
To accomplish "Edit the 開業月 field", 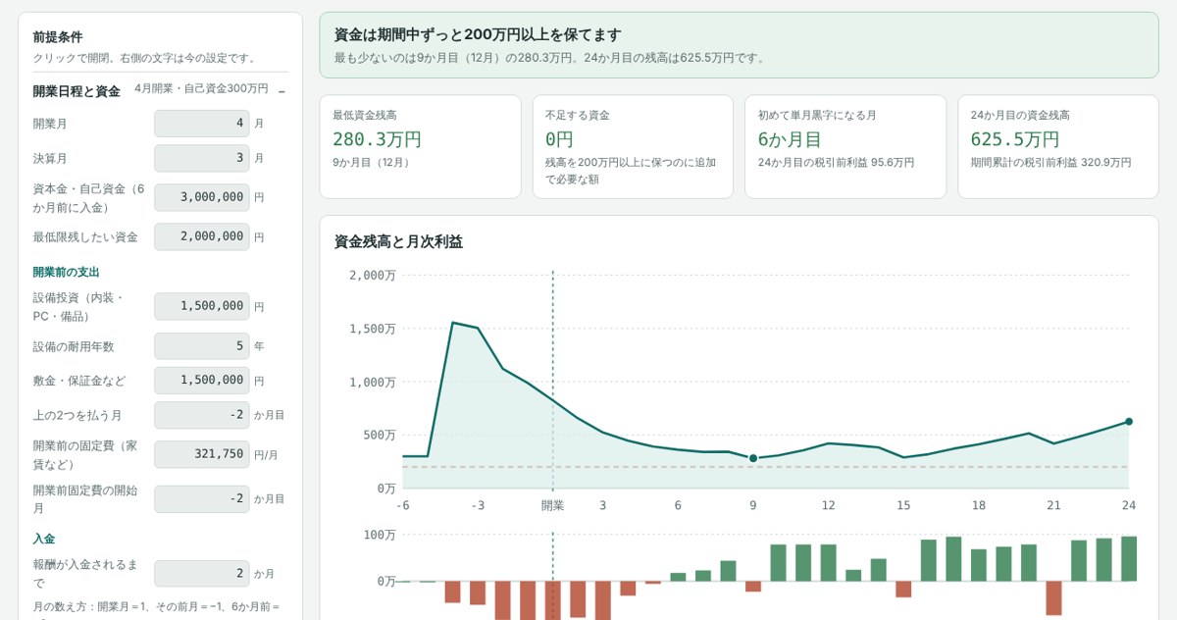I will [x=202, y=124].
